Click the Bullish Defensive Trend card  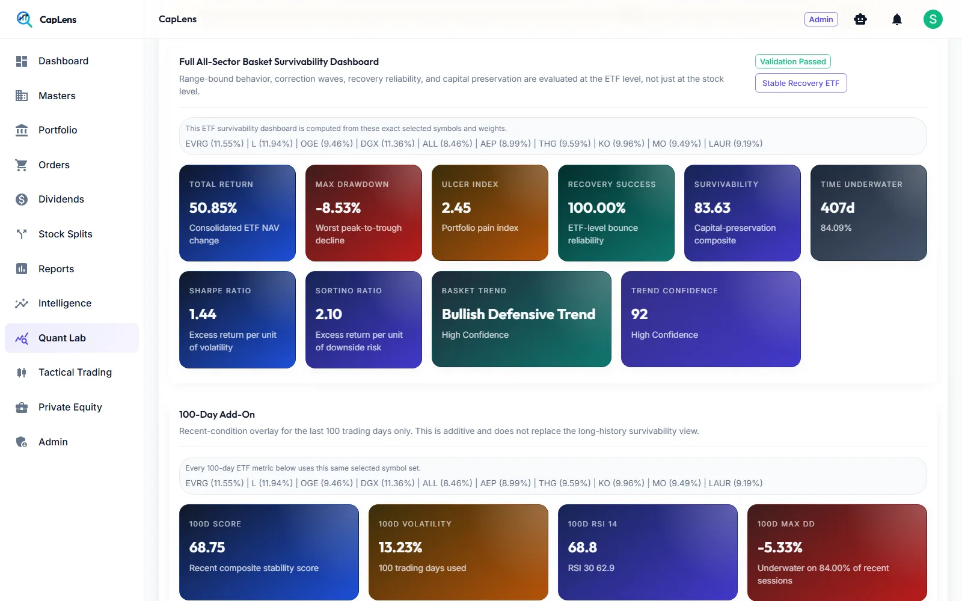pyautogui.click(x=521, y=319)
